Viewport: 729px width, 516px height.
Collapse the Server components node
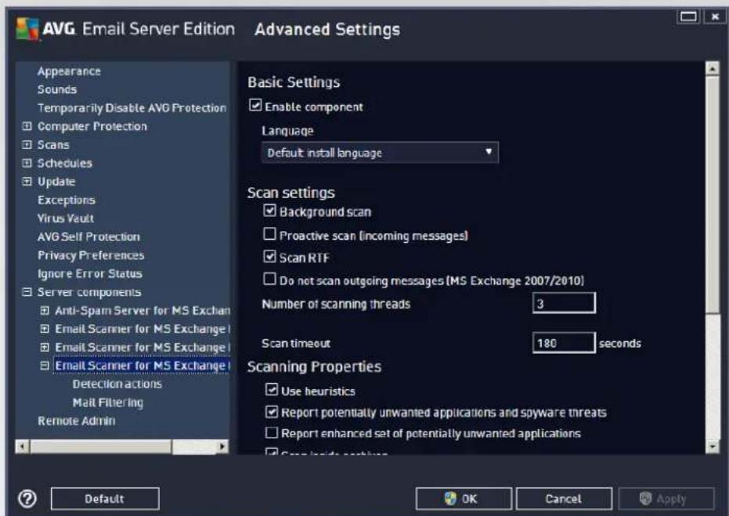coord(27,292)
